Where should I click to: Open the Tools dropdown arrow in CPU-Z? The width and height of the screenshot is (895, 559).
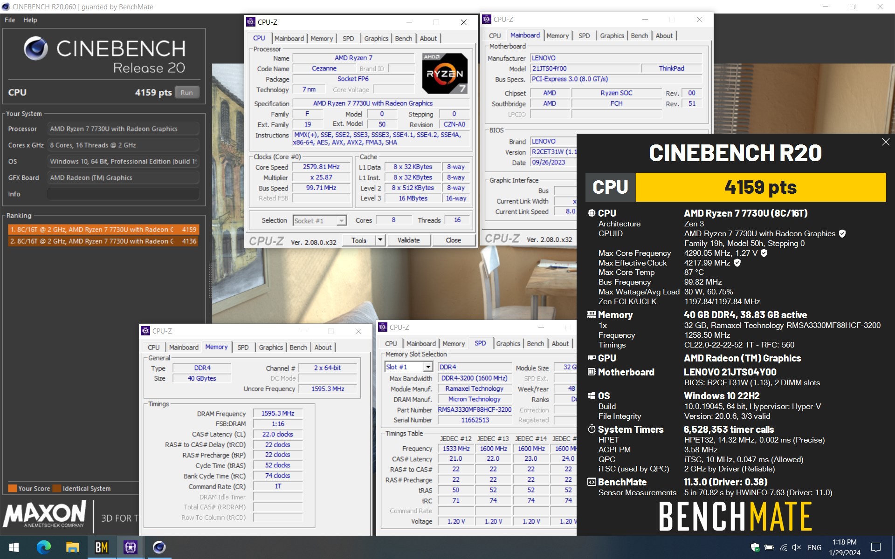pos(380,240)
